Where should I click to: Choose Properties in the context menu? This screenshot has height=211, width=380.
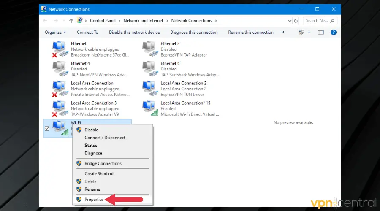(94, 200)
